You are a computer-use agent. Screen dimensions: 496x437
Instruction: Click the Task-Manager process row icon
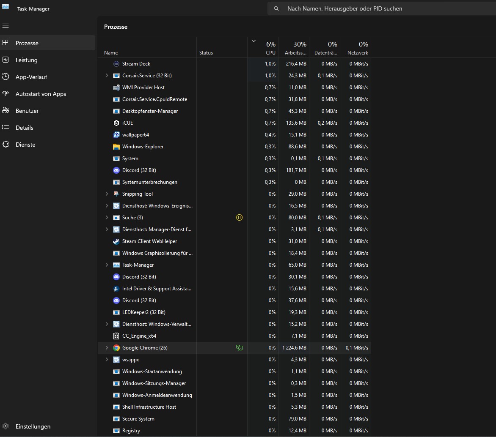[x=116, y=265]
